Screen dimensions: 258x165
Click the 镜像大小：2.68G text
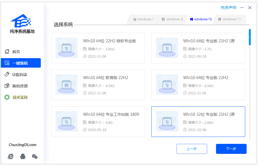coord(201,122)
